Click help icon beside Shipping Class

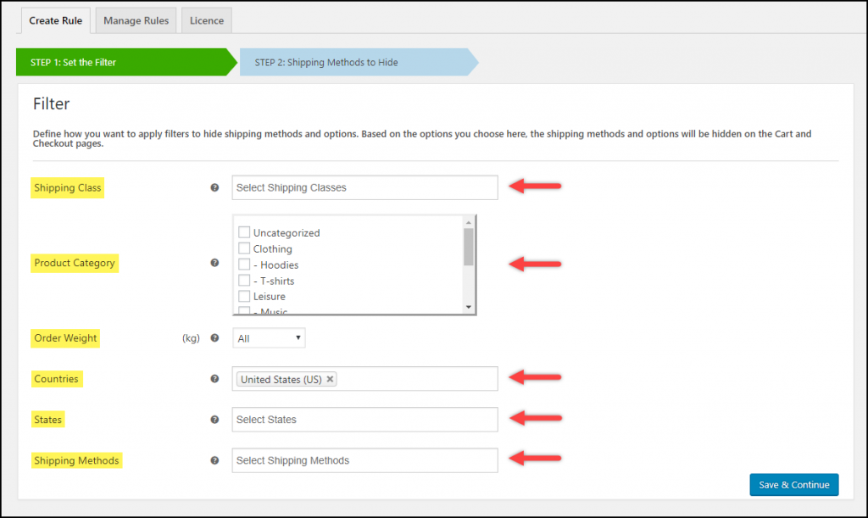[214, 187]
